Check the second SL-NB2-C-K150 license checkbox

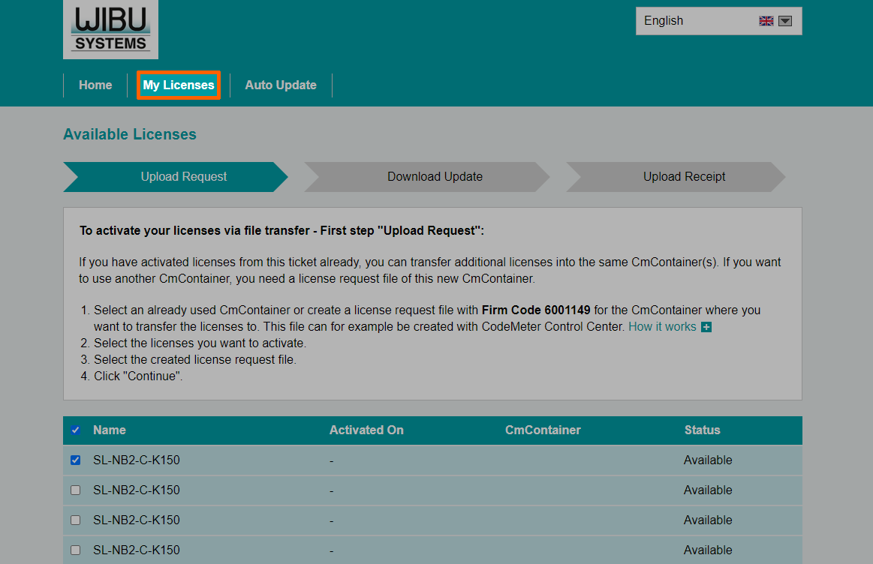75,490
